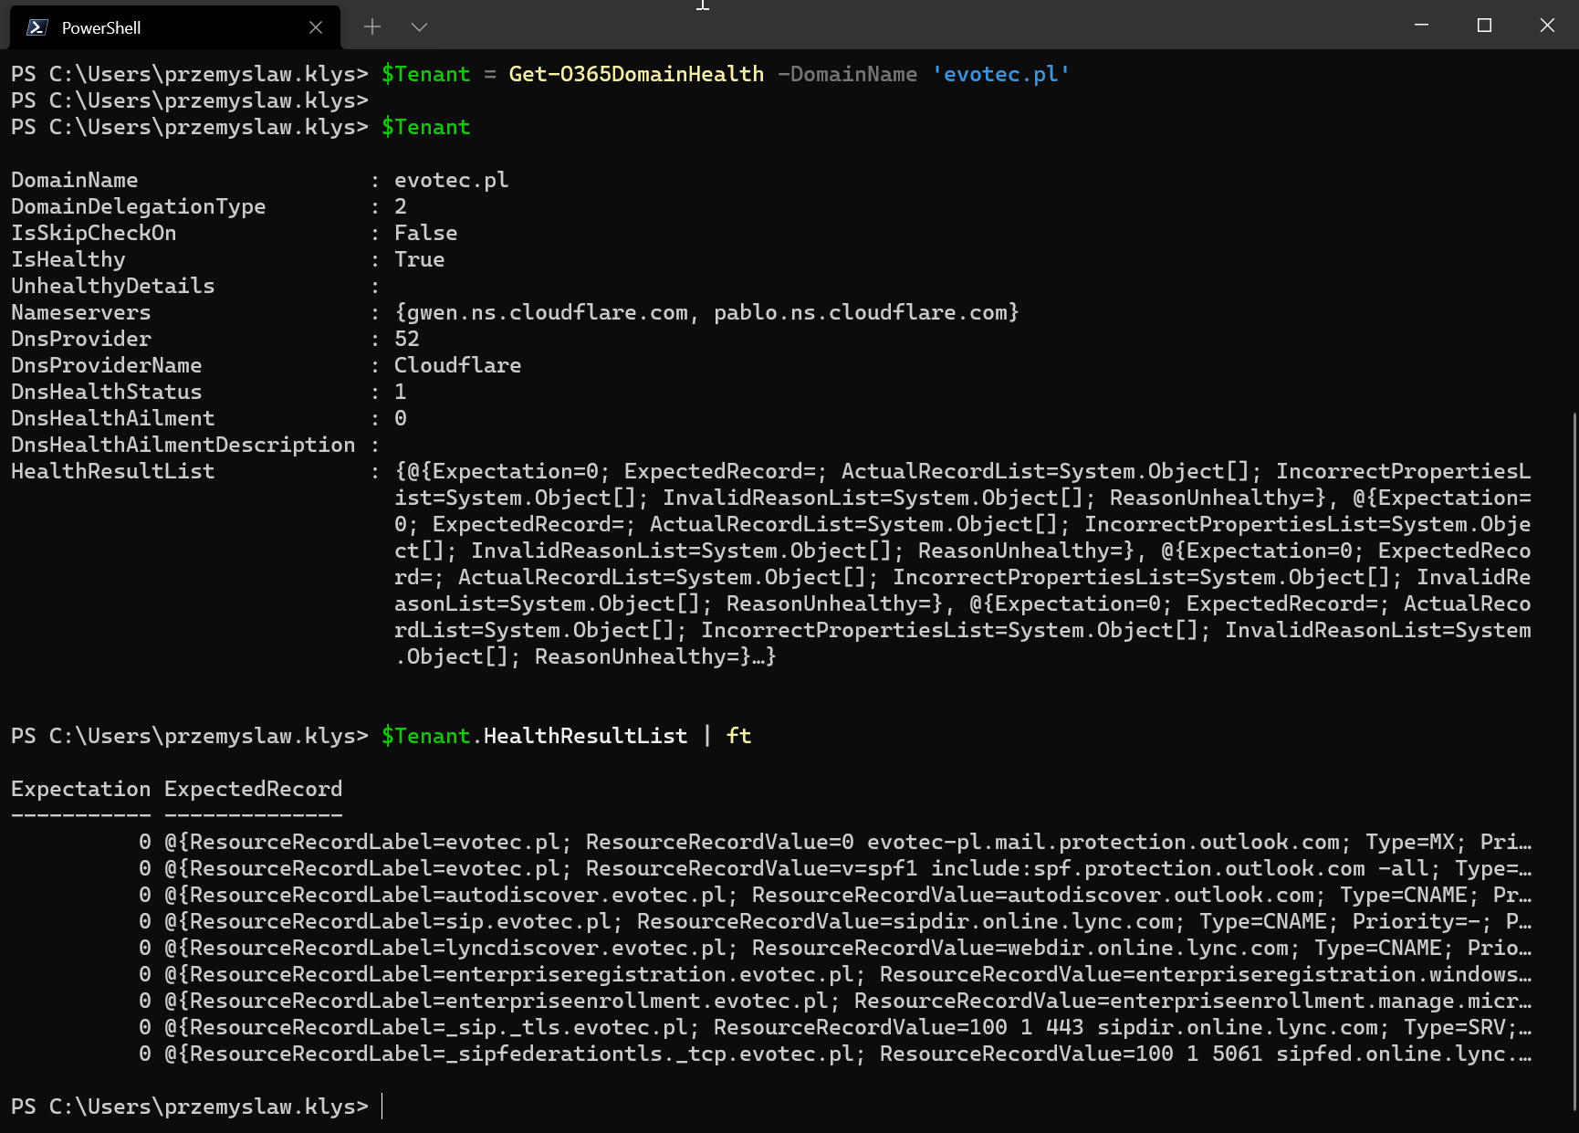Image resolution: width=1579 pixels, height=1133 pixels.
Task: Click the $Tenant variable on the first line
Action: pos(425,74)
